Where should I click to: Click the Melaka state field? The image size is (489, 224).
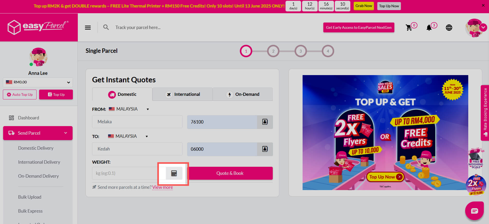coord(137,122)
